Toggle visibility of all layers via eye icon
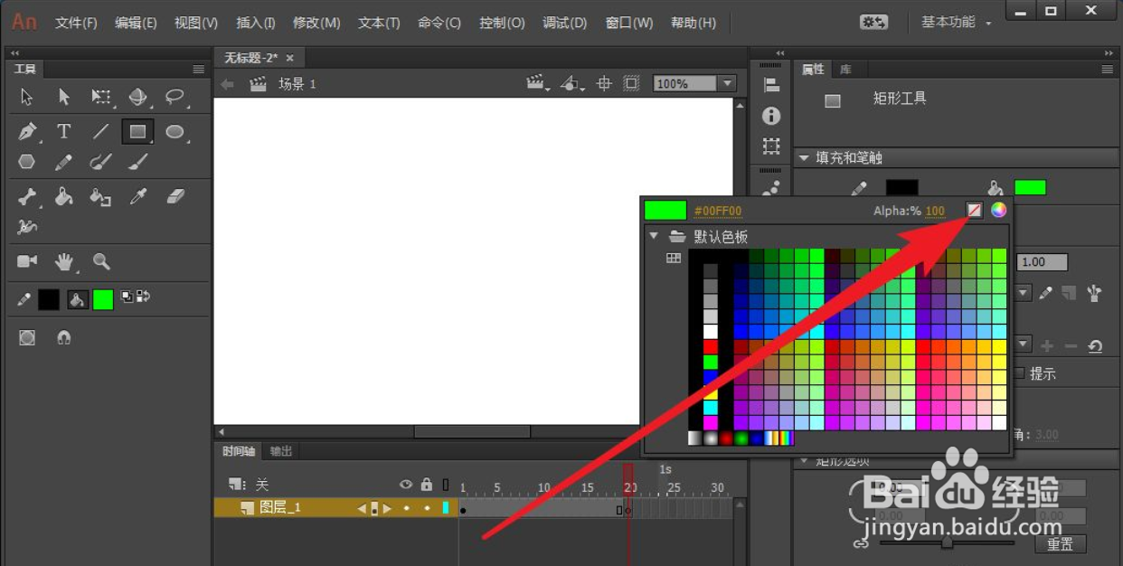Image resolution: width=1123 pixels, height=566 pixels. point(406,485)
